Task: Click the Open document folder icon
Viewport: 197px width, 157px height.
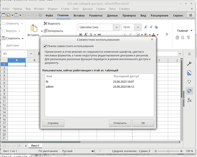Action: point(8,15)
